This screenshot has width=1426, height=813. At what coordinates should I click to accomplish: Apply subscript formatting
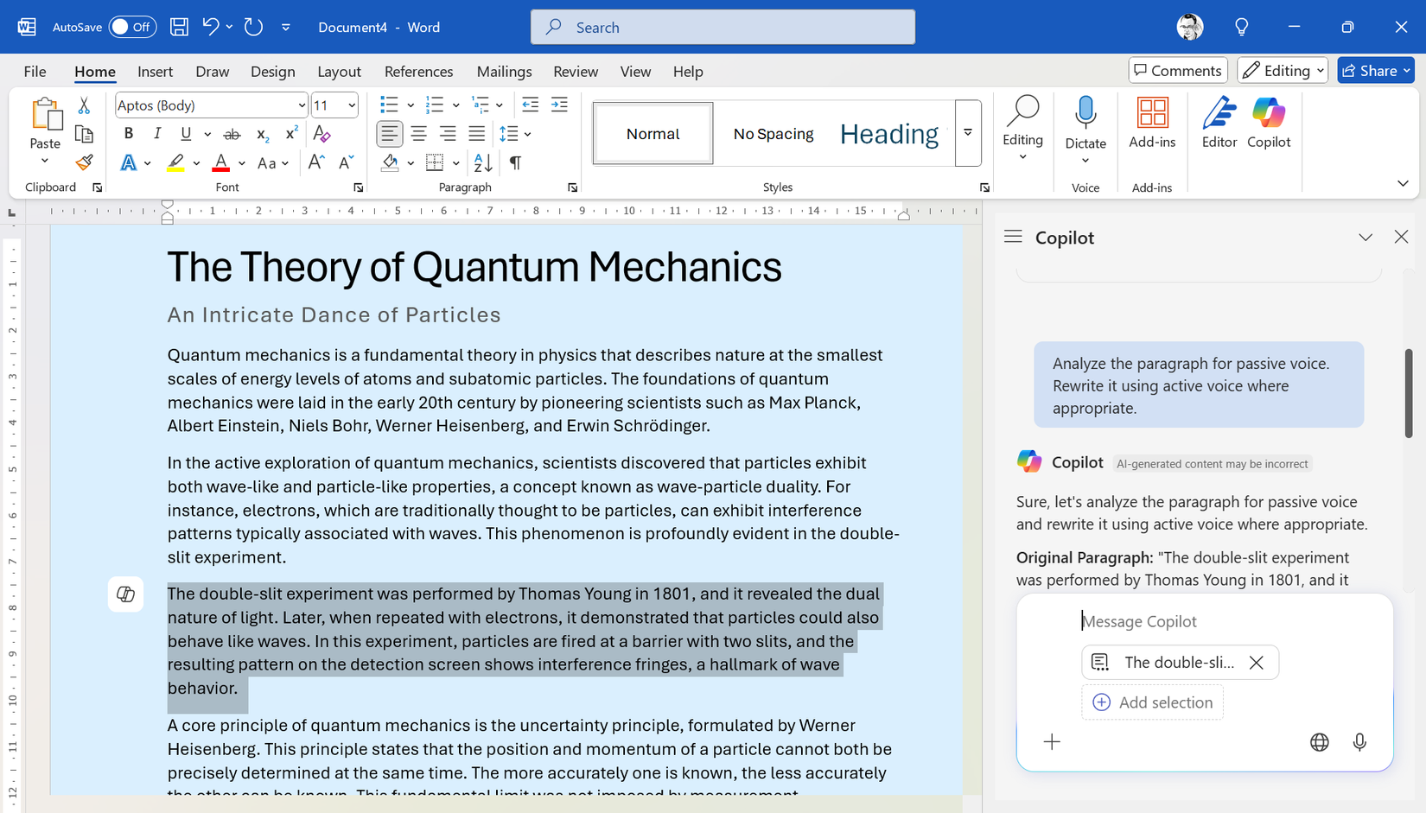[x=261, y=134]
